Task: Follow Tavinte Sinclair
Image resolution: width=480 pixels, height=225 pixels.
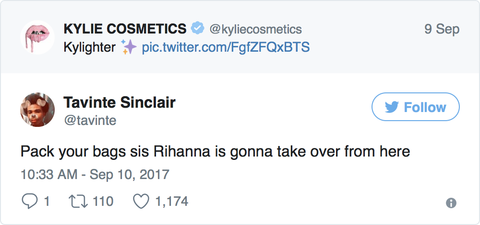Action: coord(415,107)
